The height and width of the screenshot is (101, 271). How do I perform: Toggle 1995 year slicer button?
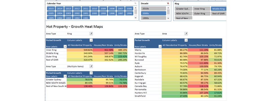pyautogui.click(x=51, y=18)
